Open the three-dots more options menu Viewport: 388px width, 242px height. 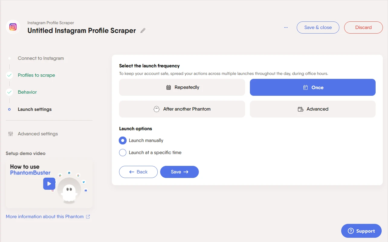pyautogui.click(x=286, y=27)
